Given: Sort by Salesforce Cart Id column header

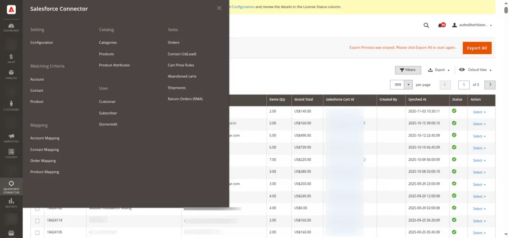Looking at the screenshot, I should point(339,100).
